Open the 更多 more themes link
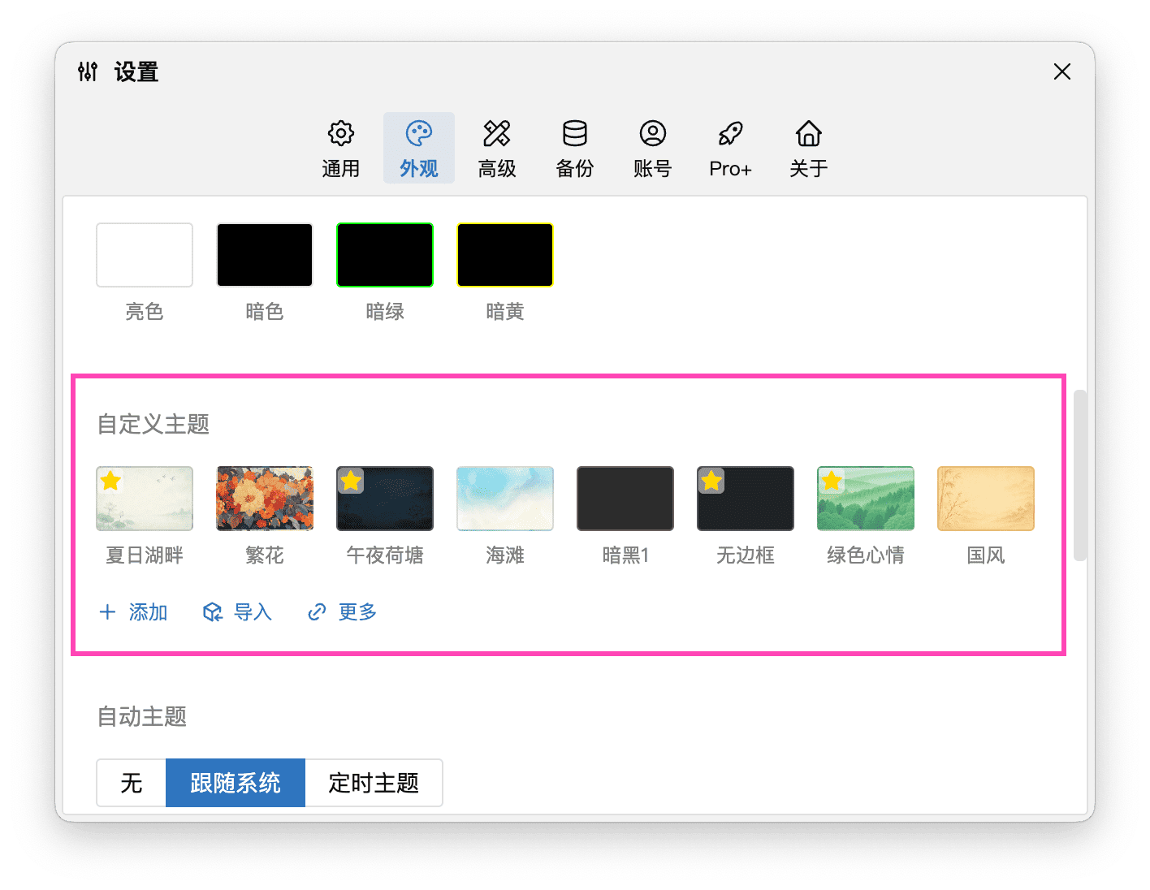Viewport: 1150px width, 890px height. coord(342,612)
